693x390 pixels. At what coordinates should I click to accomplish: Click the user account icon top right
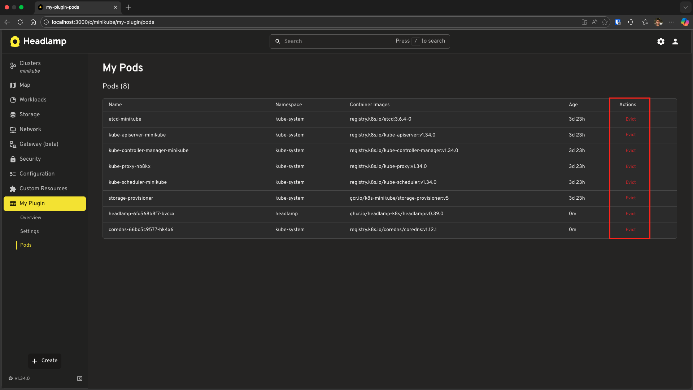[675, 41]
